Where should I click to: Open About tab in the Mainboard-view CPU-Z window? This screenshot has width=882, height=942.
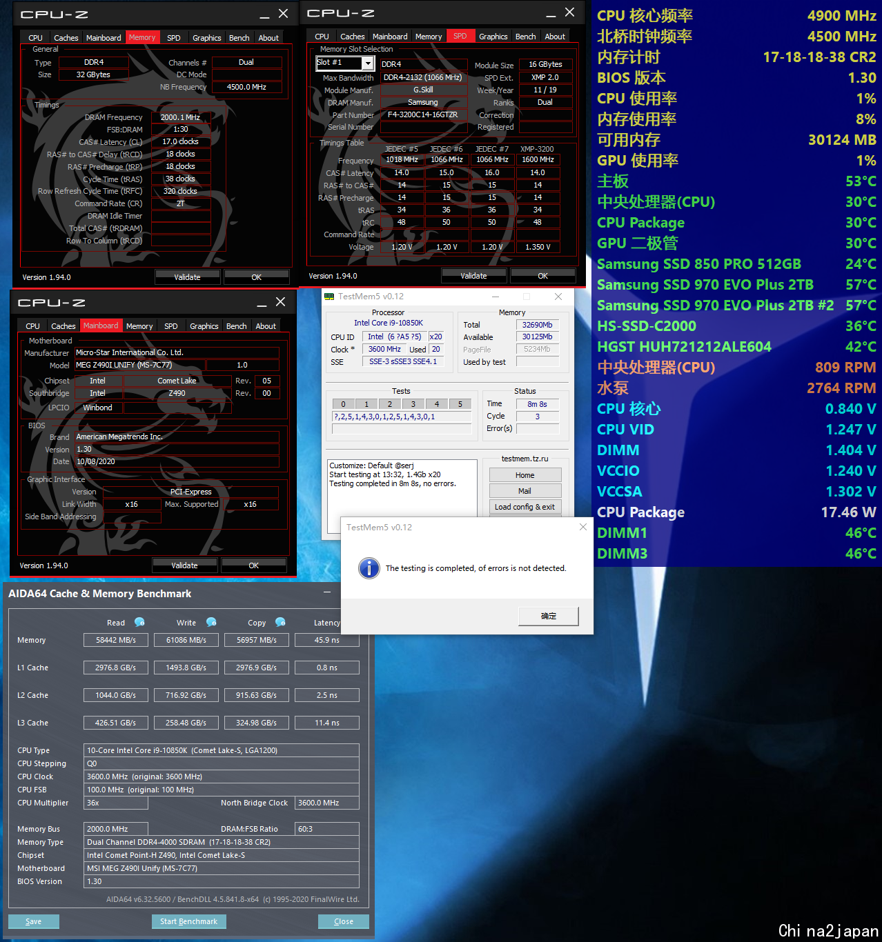(x=266, y=326)
